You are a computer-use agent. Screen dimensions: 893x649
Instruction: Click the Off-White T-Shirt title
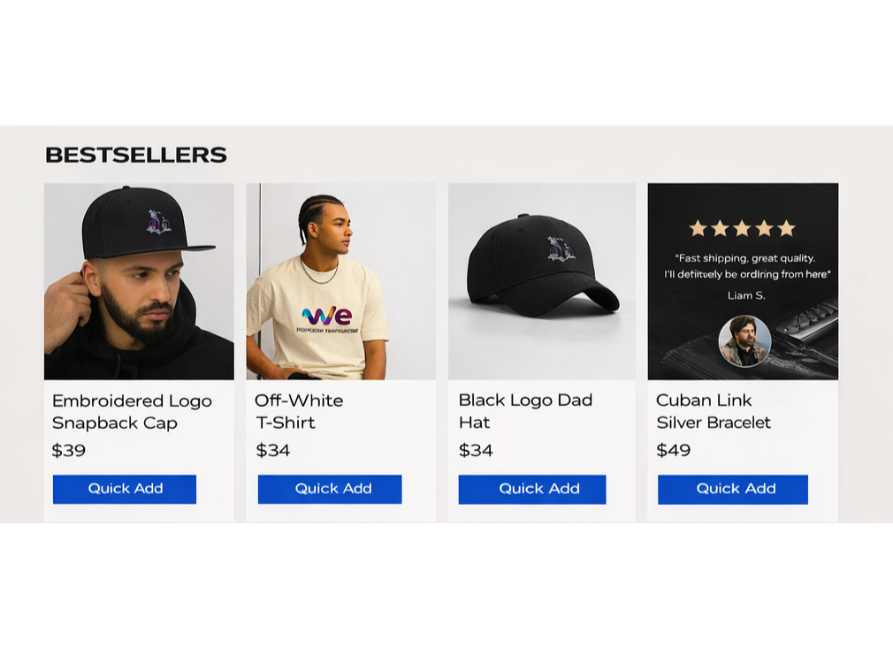point(299,412)
